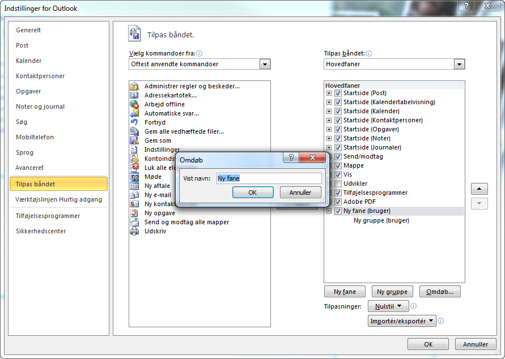
Task: Uncheck Startside (Kontaktpersoner) checkbox
Action: tap(338, 120)
